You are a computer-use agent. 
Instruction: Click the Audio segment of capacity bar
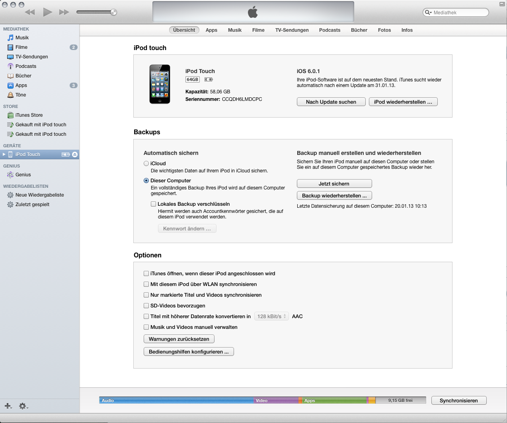[176, 400]
